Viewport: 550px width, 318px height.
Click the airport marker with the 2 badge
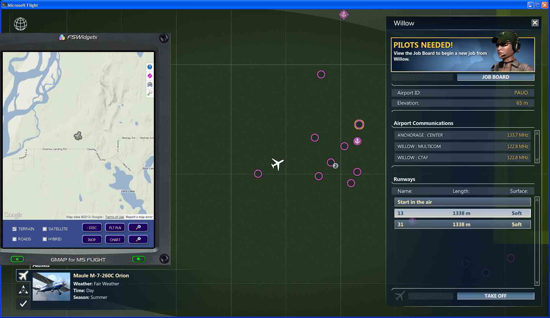click(x=331, y=163)
